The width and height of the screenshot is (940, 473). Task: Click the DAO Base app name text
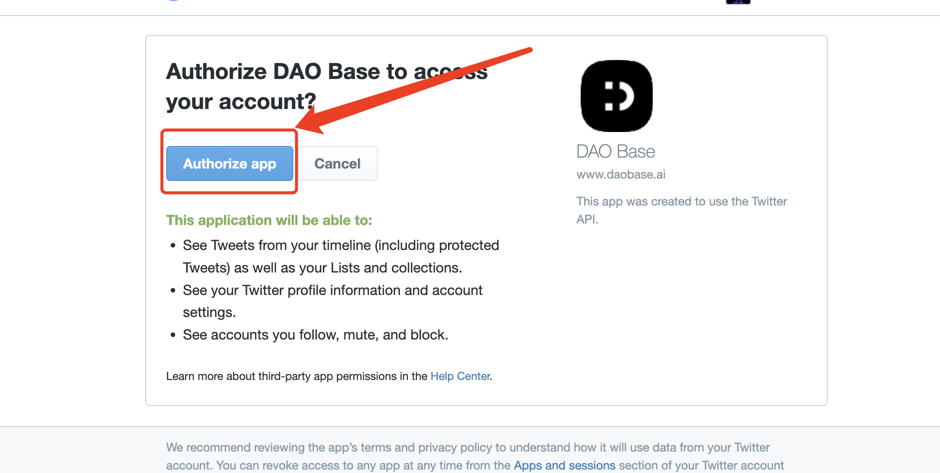(616, 151)
